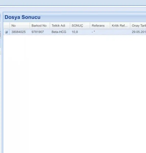Click the empty Kritik Ref cell in row

[120, 32]
